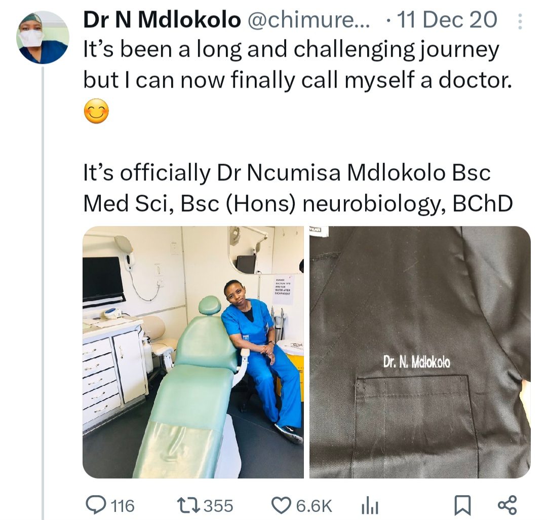
Task: Like the tweet with the heart icon
Action: coord(280,505)
